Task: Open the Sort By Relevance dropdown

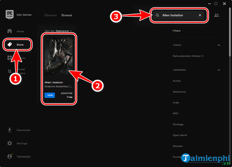Action: point(58,31)
